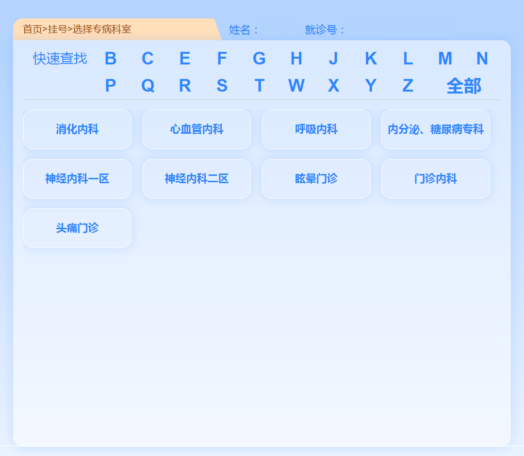This screenshot has width=524, height=456.
Task: Show all departments with 全部 filter
Action: 463,86
